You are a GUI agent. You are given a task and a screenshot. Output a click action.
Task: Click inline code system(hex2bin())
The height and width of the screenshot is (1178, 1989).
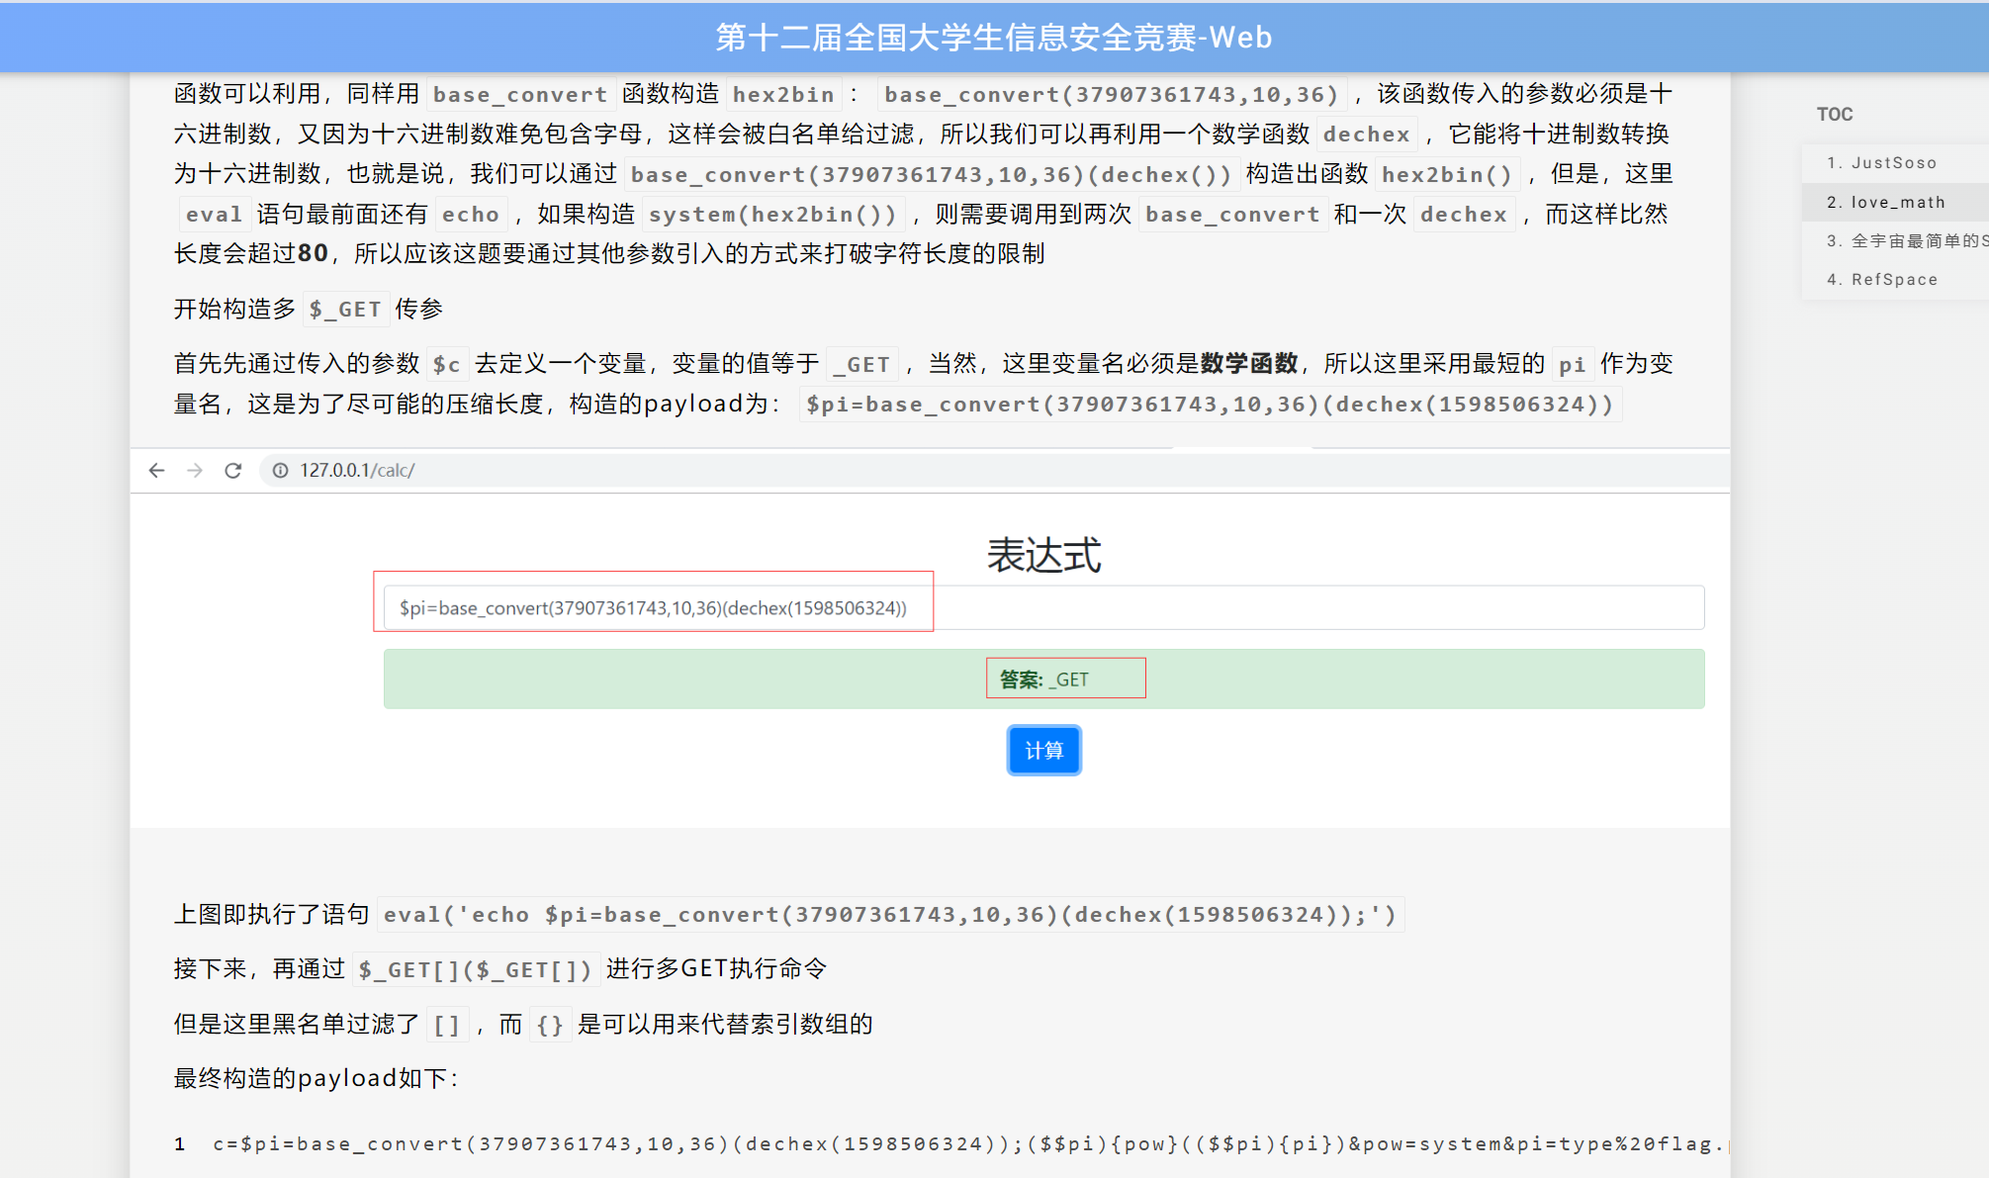tap(771, 214)
